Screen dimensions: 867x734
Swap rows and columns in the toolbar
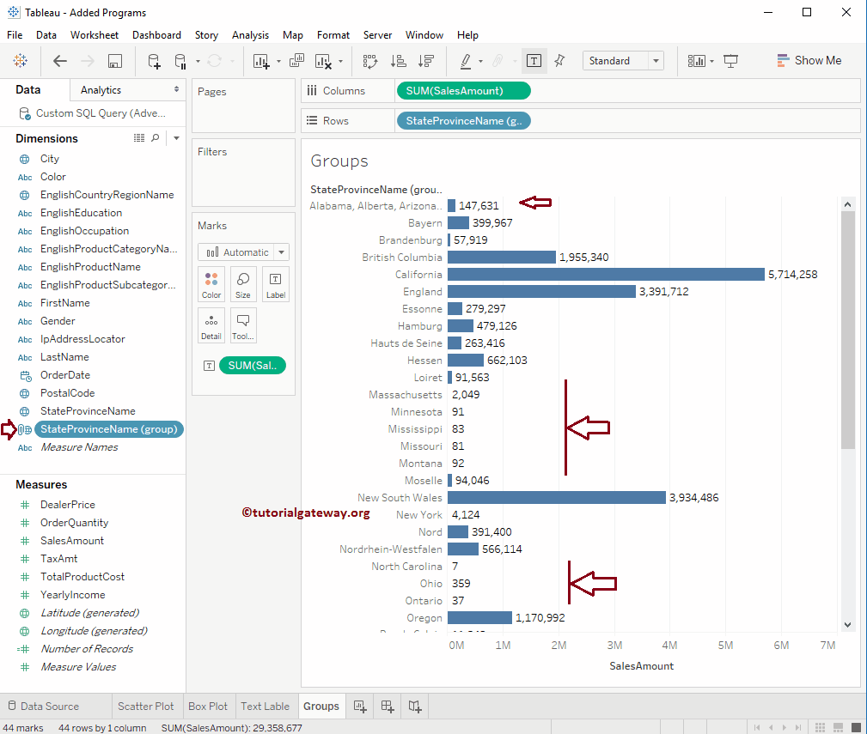click(x=369, y=60)
